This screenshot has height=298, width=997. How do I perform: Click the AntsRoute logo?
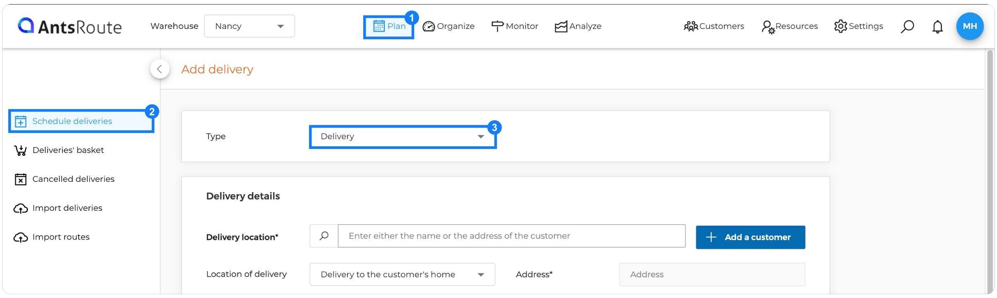coord(70,26)
